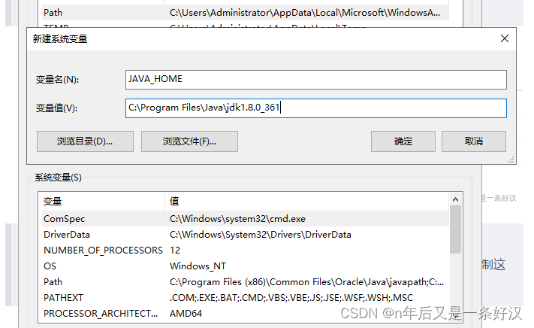Image resolution: width=534 pixels, height=328 pixels.
Task: Click the system variables scrollbar thumb
Action: pos(455,229)
